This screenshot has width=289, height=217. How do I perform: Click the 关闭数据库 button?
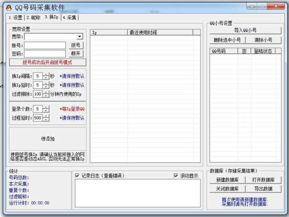point(228,189)
